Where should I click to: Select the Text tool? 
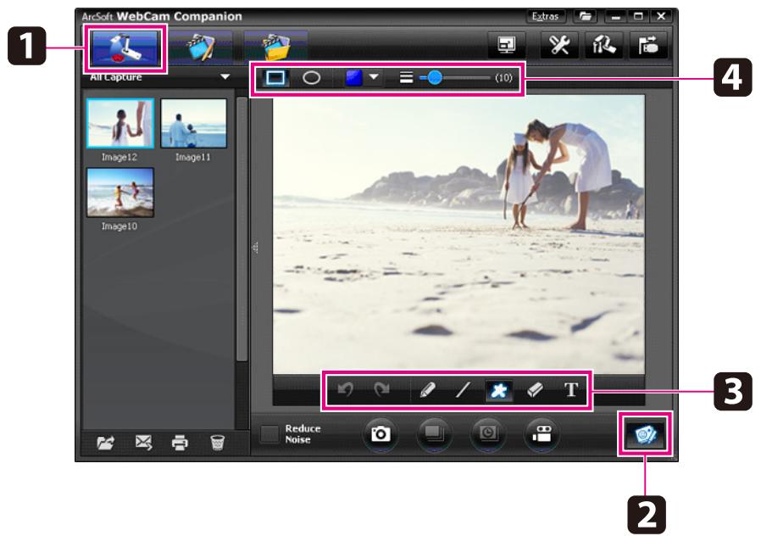(x=571, y=390)
